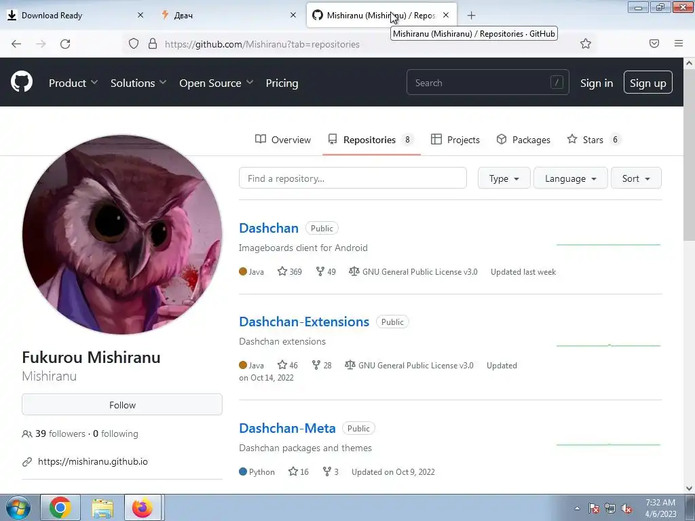Viewport: 695px width, 521px height.
Task: Bookmark this page with the star icon
Action: (586, 43)
